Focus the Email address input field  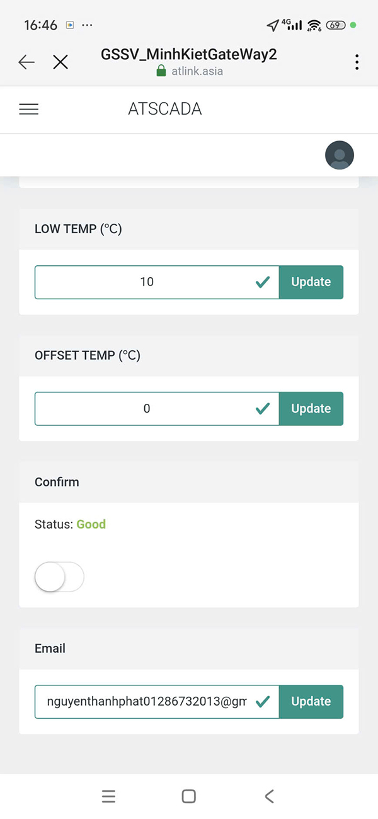pyautogui.click(x=146, y=702)
